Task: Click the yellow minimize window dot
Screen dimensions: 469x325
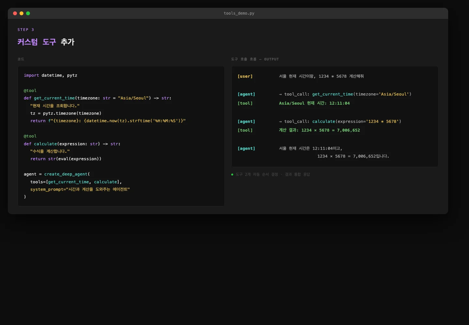Action: tap(21, 13)
